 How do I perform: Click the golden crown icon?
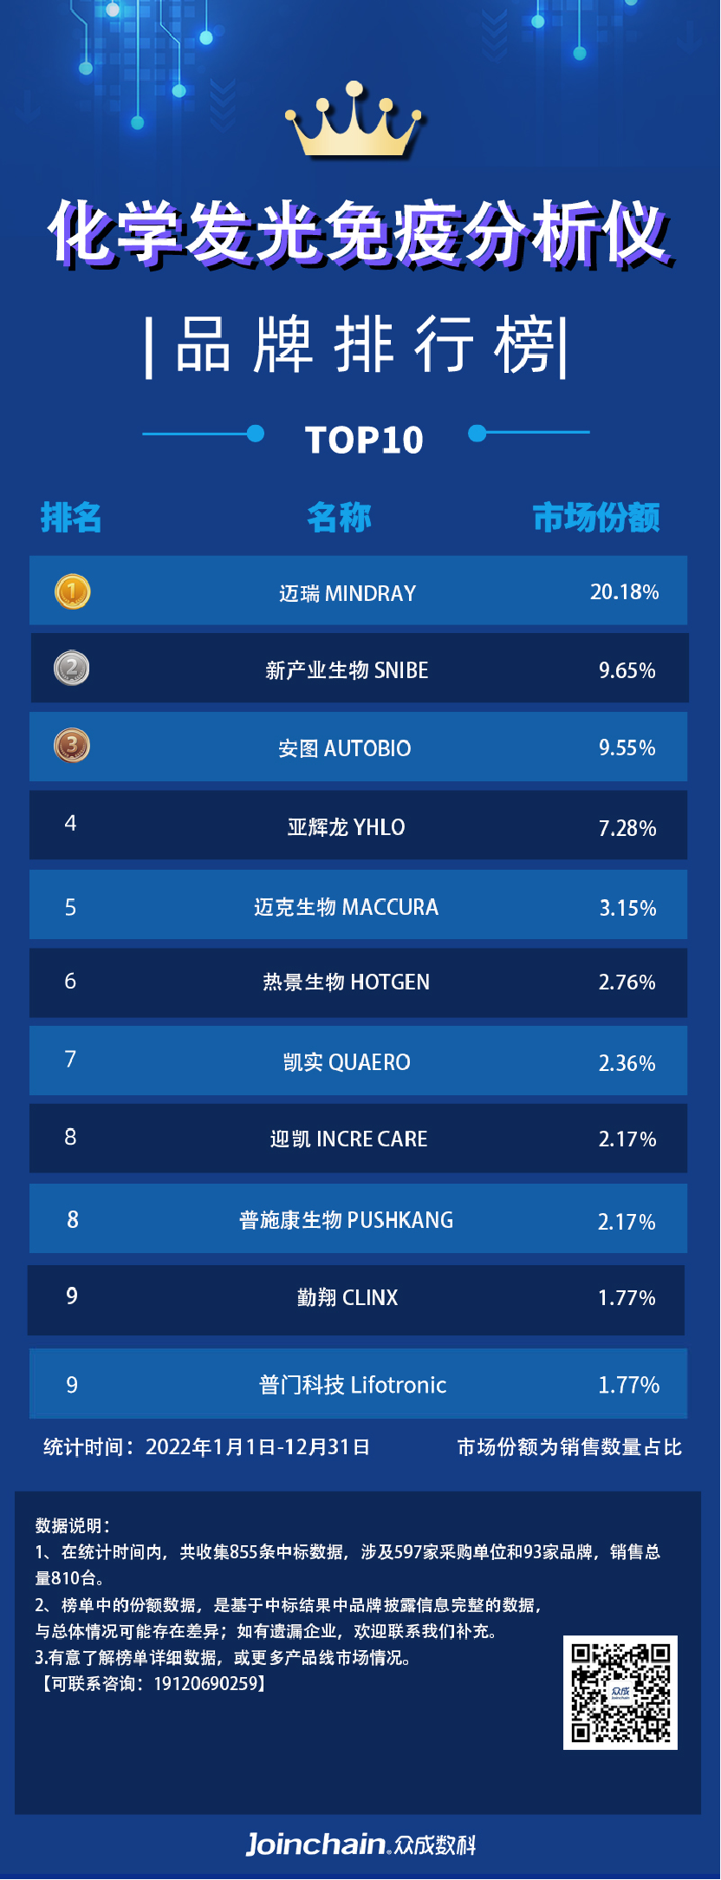click(354, 122)
